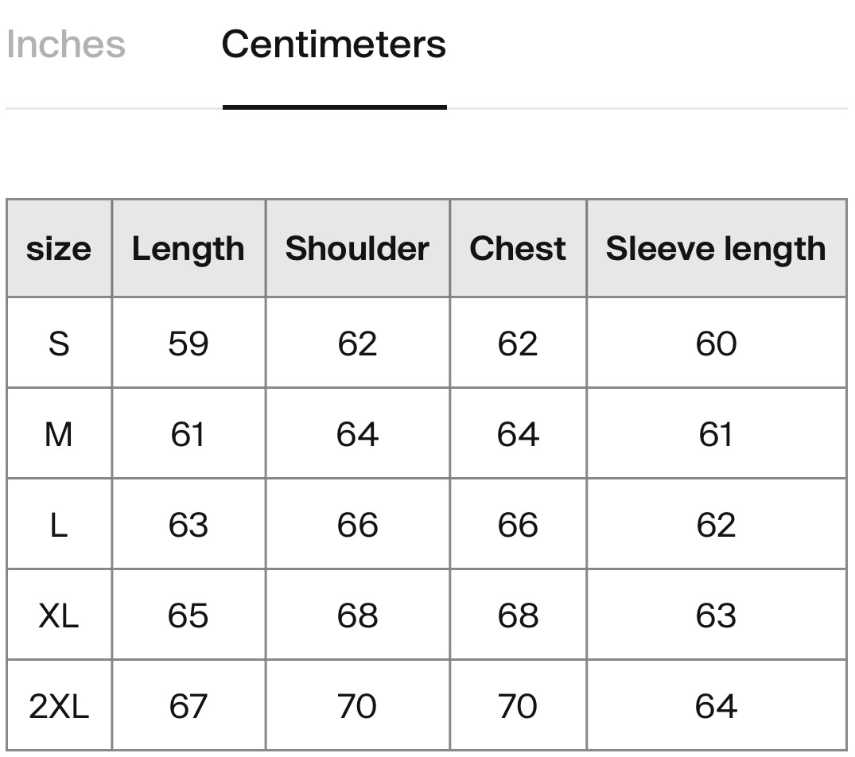This screenshot has width=855, height=757.
Task: Click the S length value 59
Action: pyautogui.click(x=188, y=344)
